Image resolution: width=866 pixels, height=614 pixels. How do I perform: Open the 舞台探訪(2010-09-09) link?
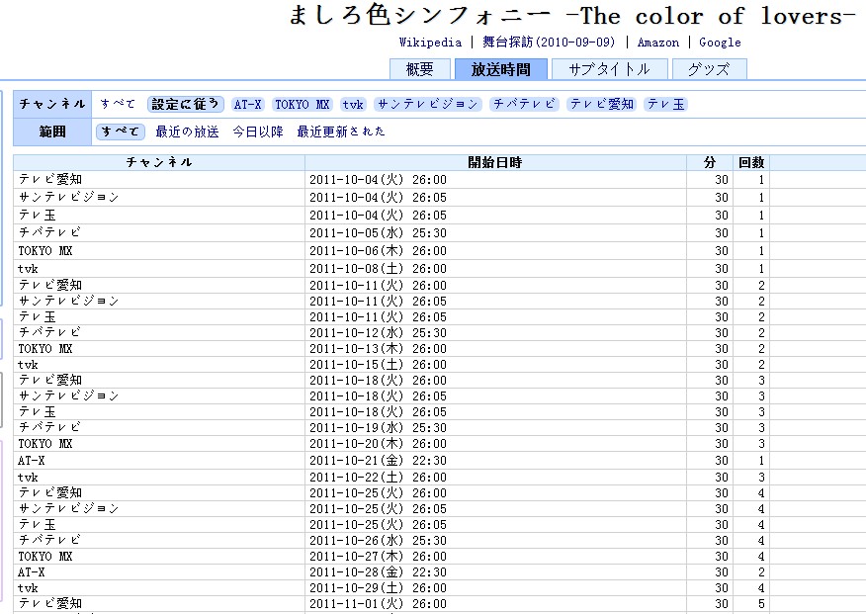[x=549, y=42]
